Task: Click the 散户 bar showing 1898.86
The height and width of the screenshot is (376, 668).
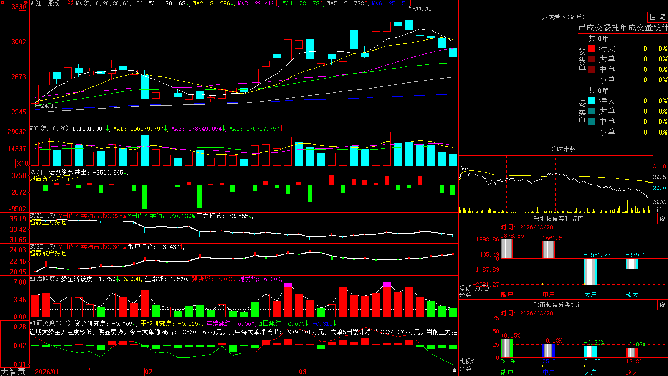Action: (x=506, y=249)
